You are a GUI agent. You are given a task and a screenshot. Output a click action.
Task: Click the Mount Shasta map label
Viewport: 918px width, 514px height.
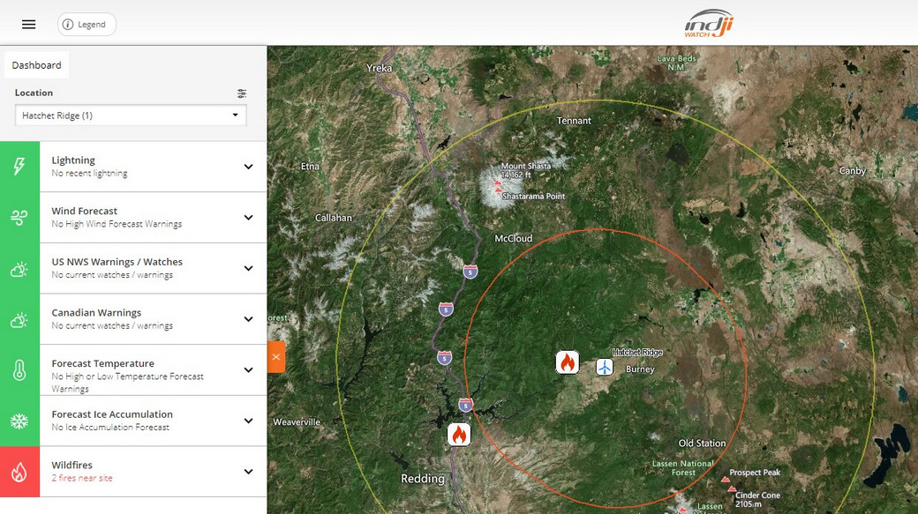tap(526, 166)
